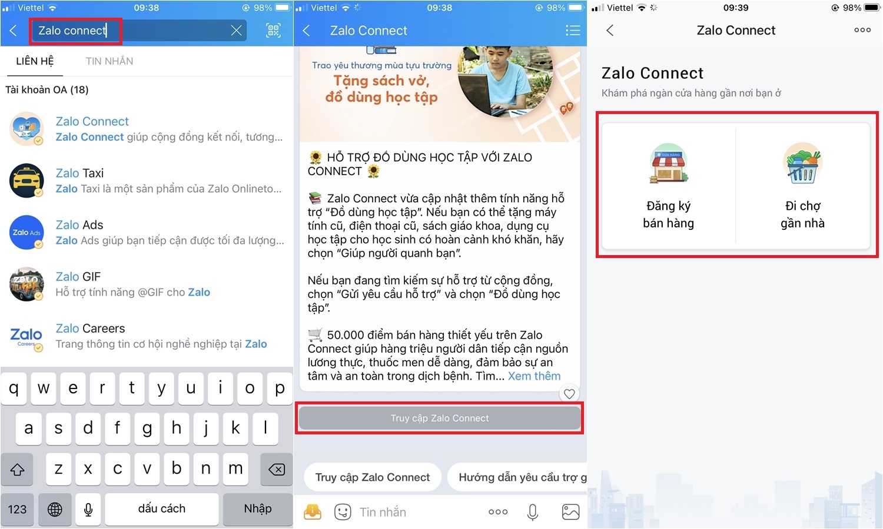Tap the Wi-Fi icon in the right status bar
This screenshot has height=529, width=883.
(x=642, y=8)
